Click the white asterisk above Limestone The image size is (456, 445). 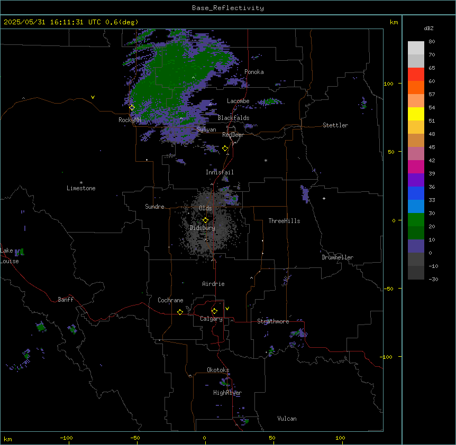81,182
